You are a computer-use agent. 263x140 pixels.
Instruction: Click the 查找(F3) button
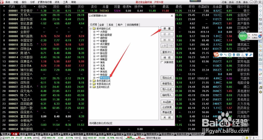(x=167, y=52)
